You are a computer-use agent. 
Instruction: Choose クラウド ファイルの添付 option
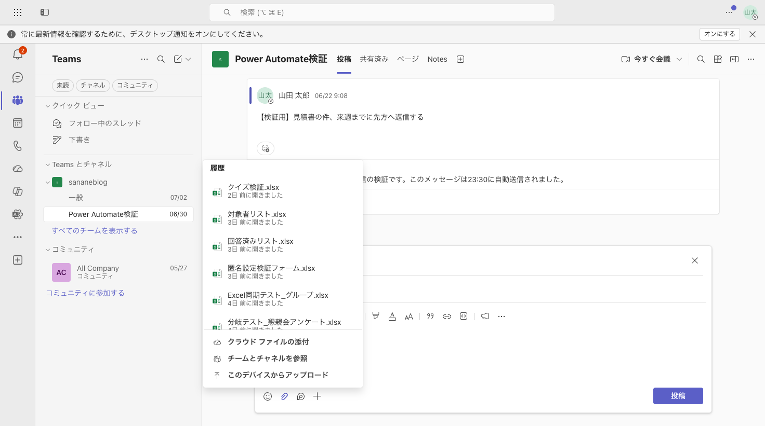pyautogui.click(x=283, y=342)
